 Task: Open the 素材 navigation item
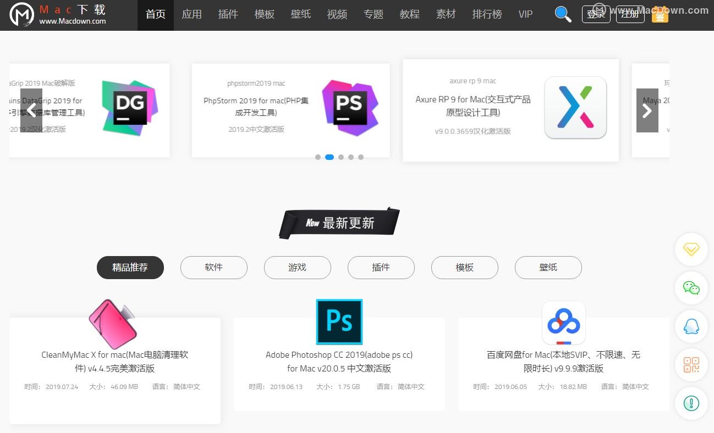point(446,15)
